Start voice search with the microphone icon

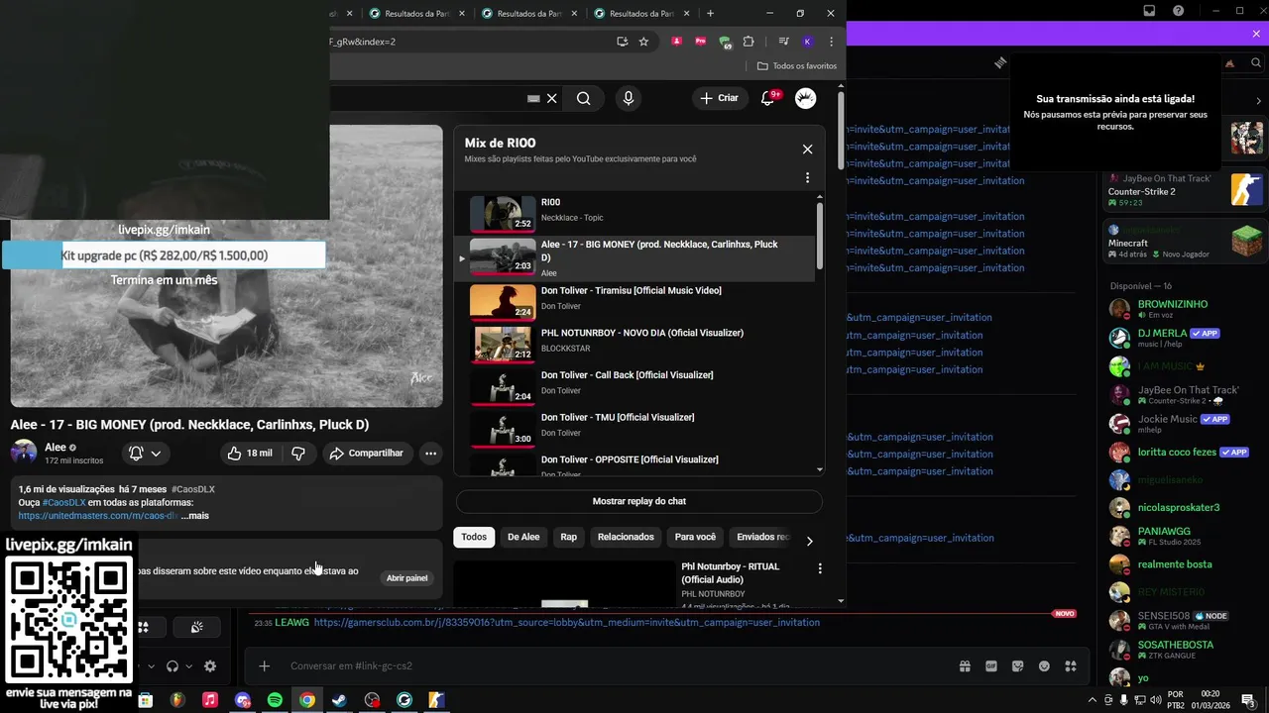[x=628, y=98]
